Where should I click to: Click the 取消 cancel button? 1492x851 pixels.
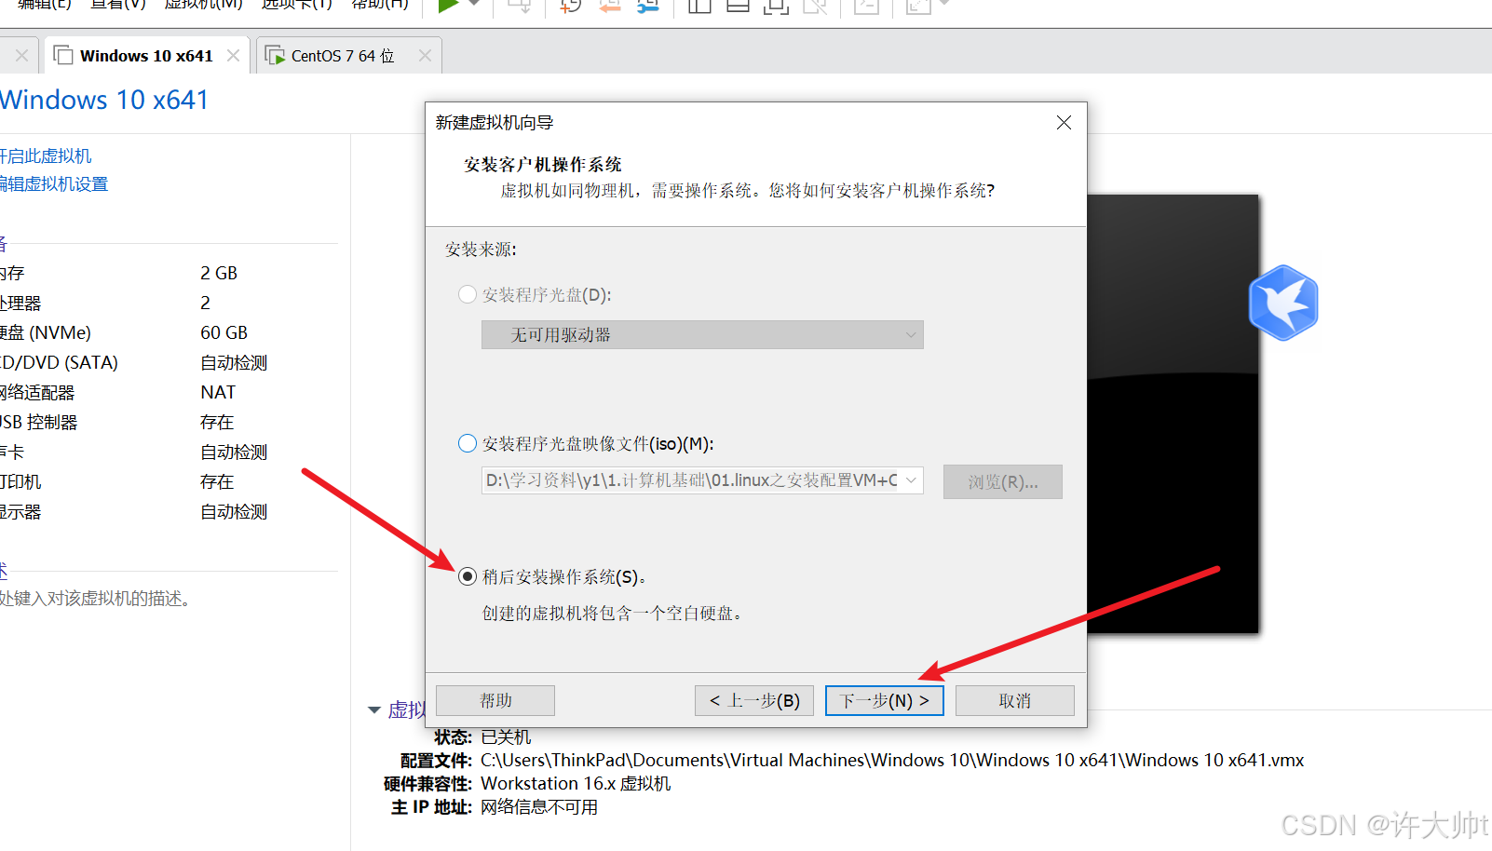(1015, 700)
